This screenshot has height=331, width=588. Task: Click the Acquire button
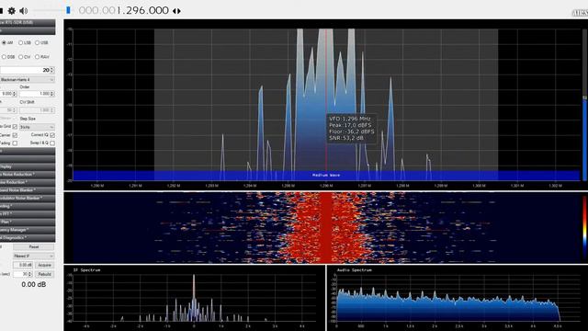click(x=44, y=265)
